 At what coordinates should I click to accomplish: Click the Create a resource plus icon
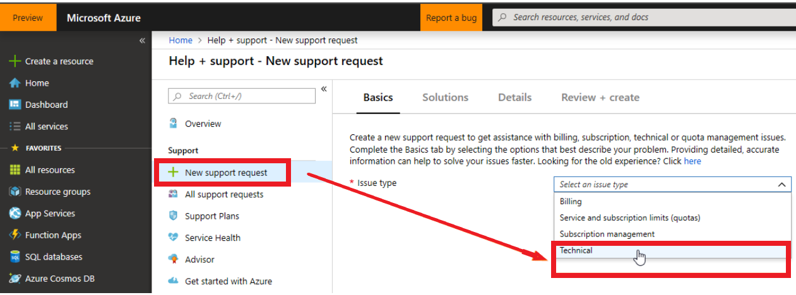tap(15, 61)
